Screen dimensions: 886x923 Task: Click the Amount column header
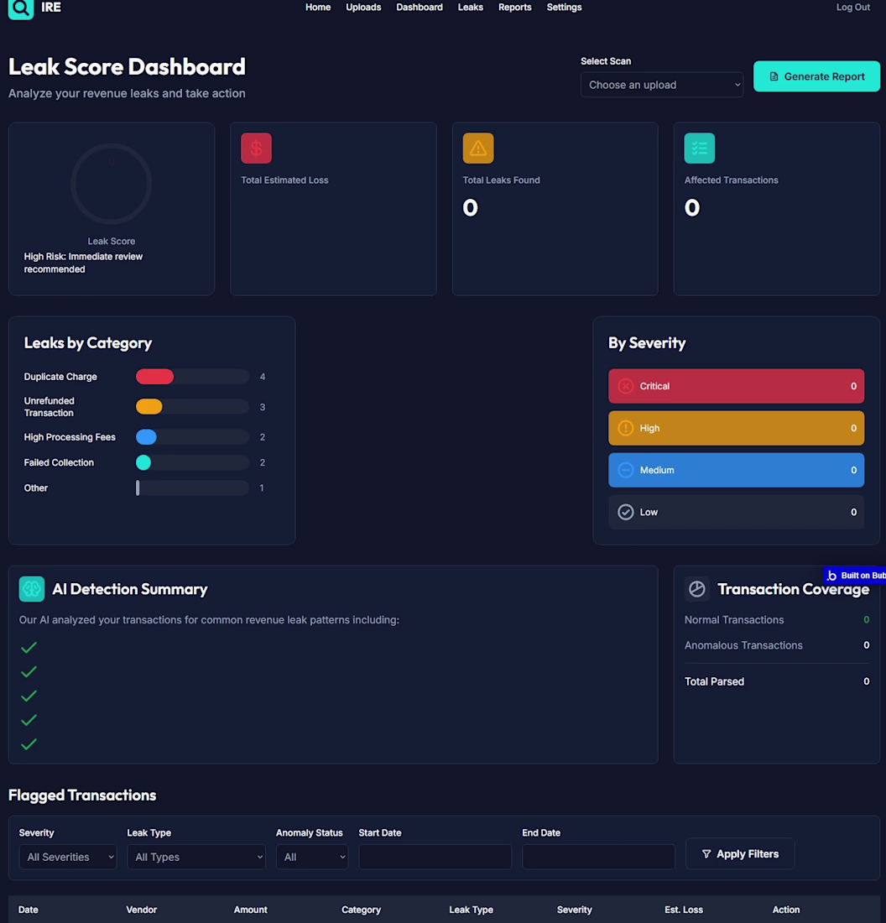point(250,910)
